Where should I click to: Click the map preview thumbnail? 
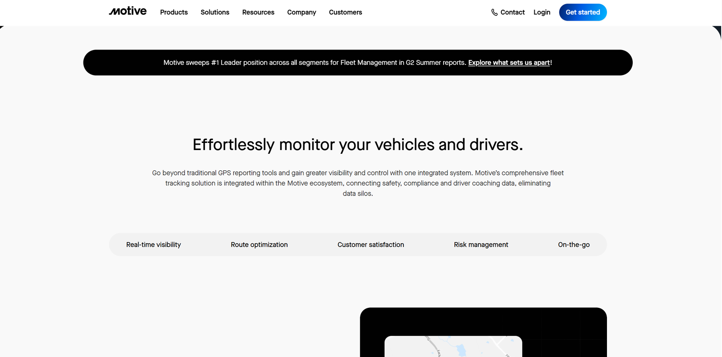click(x=453, y=346)
